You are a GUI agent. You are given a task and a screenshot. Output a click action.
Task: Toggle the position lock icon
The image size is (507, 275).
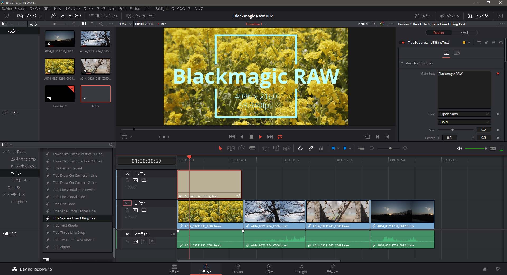coord(321,148)
